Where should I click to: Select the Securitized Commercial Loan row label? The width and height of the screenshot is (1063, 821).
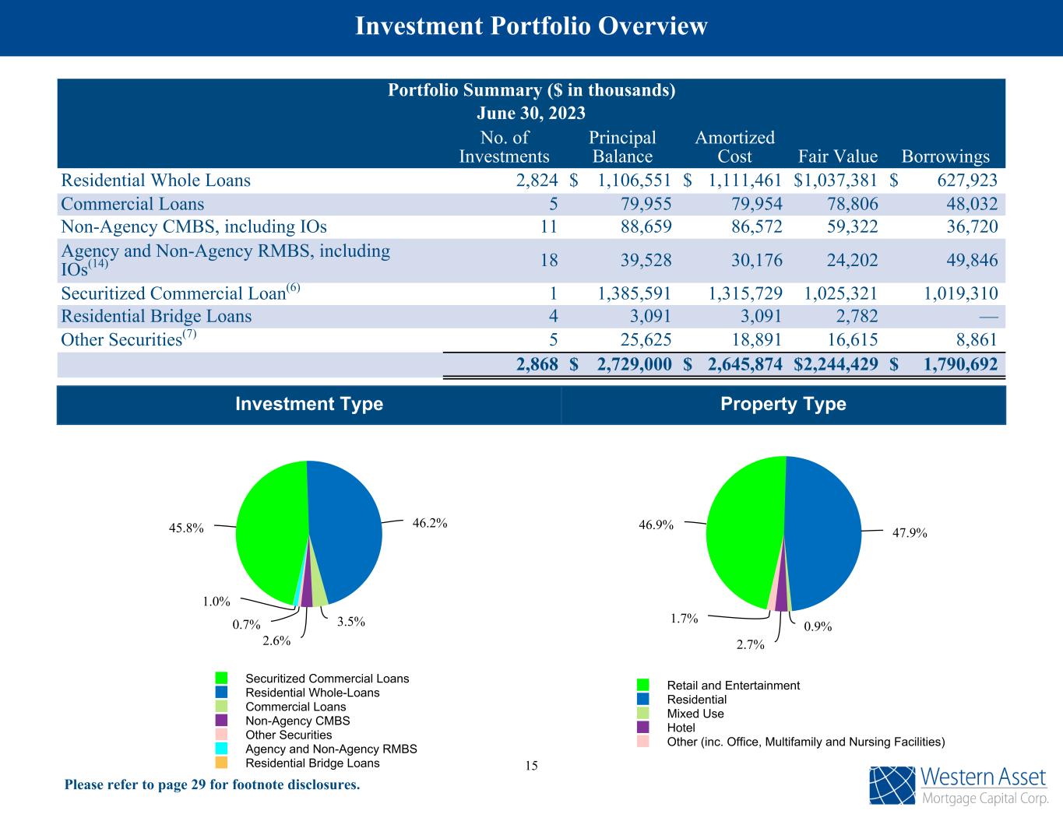click(181, 293)
